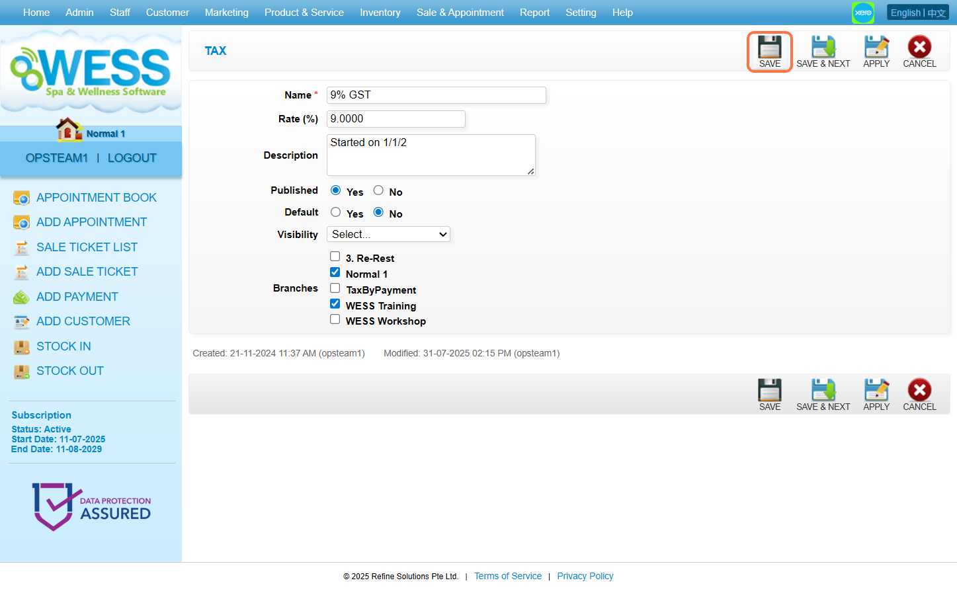
Task: Uncheck the Normal 1 branch checkbox
Action: point(335,272)
